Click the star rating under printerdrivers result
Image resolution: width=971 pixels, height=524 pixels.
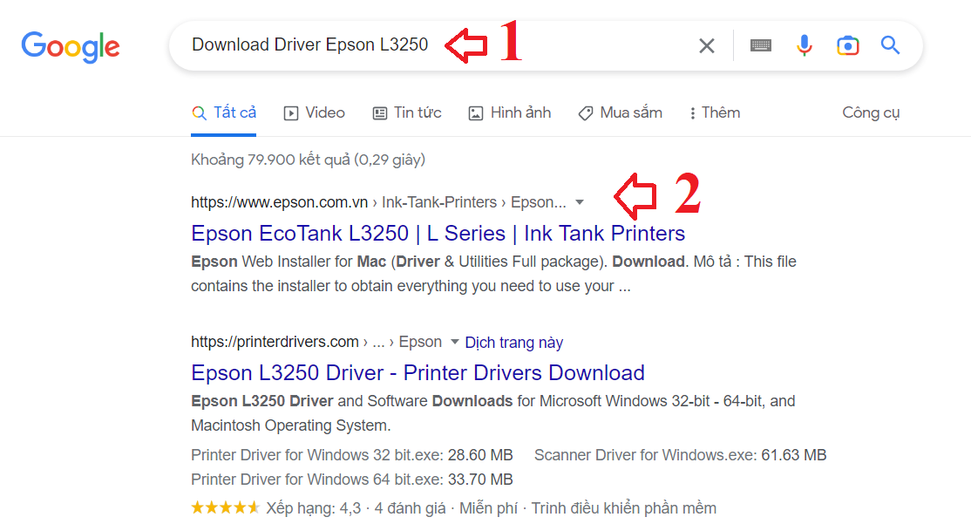point(225,507)
